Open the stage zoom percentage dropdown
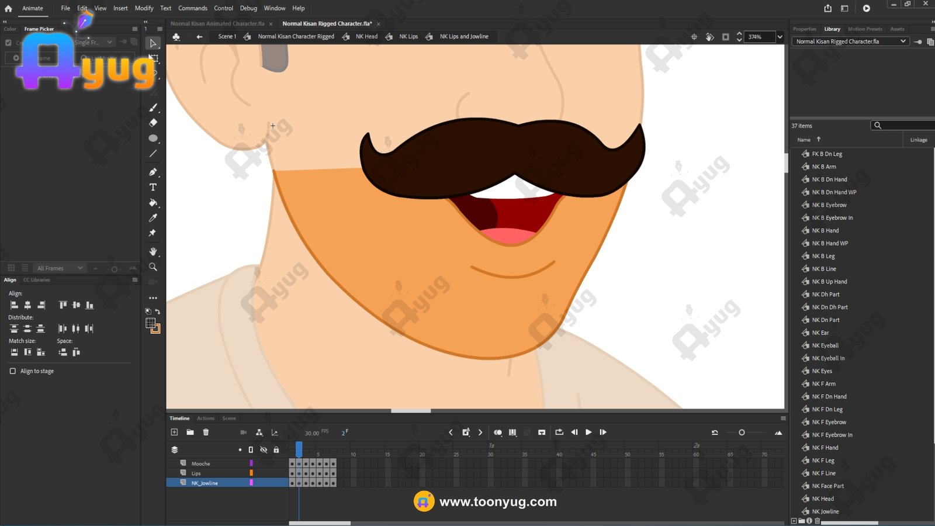 [780, 37]
